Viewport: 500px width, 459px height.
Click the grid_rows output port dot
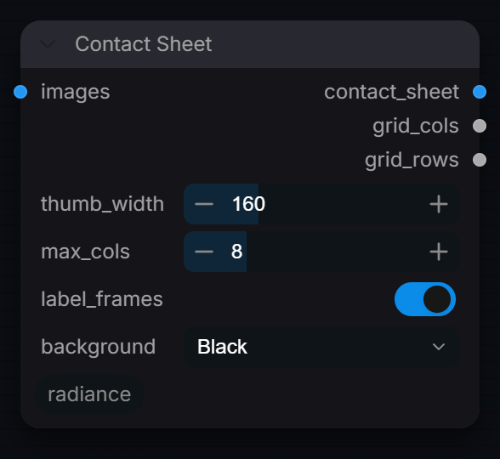(x=480, y=160)
